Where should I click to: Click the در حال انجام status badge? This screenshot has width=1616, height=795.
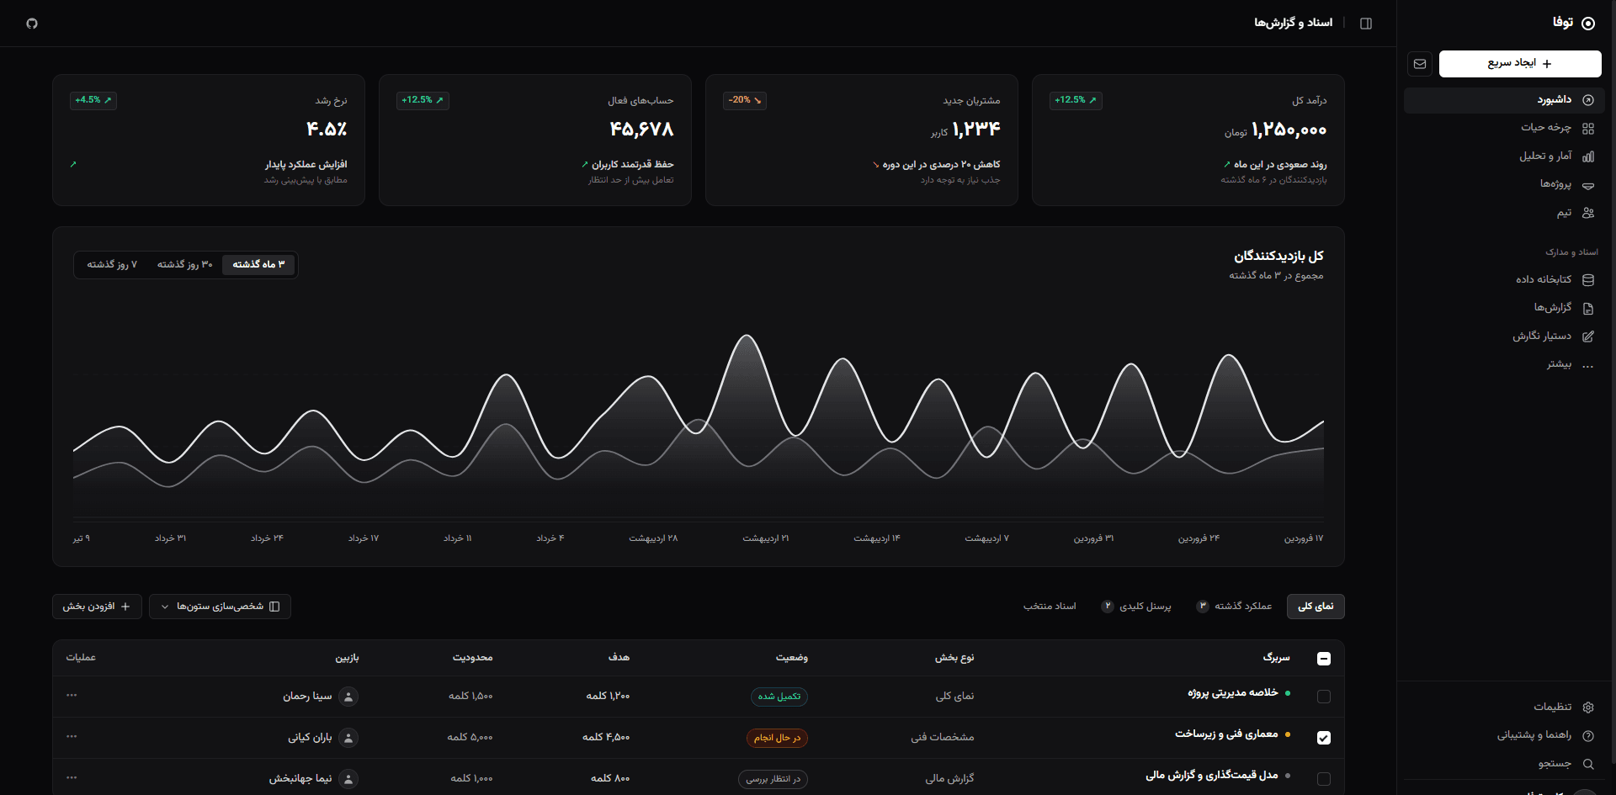point(777,738)
